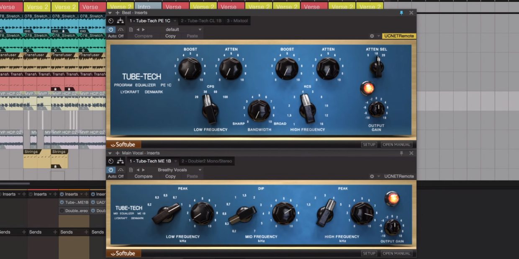Viewport: 519px width, 259px height.
Task: Click Copy in Main Vocal window
Action: click(170, 176)
